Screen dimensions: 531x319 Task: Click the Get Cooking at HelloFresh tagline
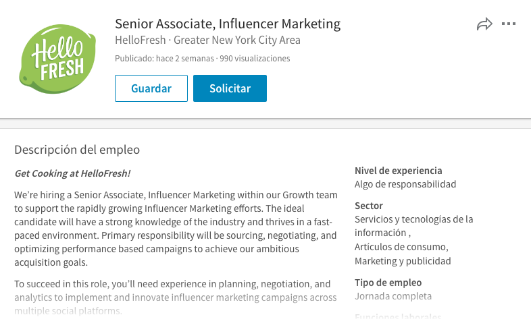pyautogui.click(x=72, y=173)
